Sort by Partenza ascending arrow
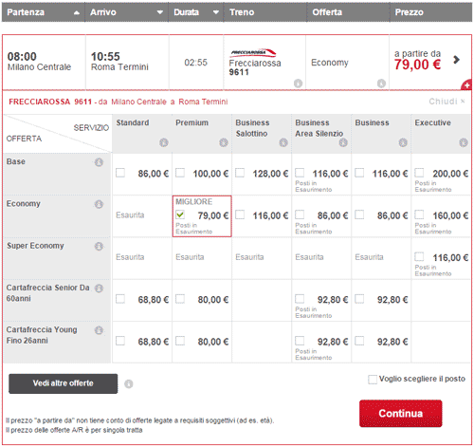The width and height of the screenshot is (474, 447). (x=77, y=12)
